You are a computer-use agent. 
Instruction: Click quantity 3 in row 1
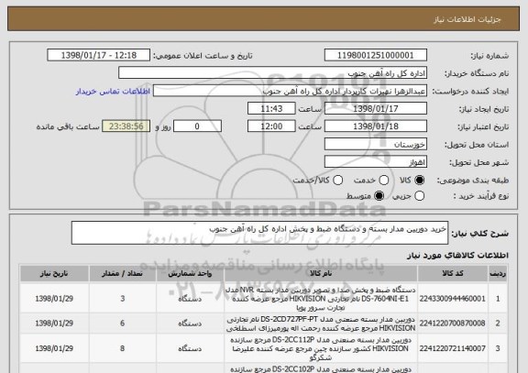(x=123, y=299)
